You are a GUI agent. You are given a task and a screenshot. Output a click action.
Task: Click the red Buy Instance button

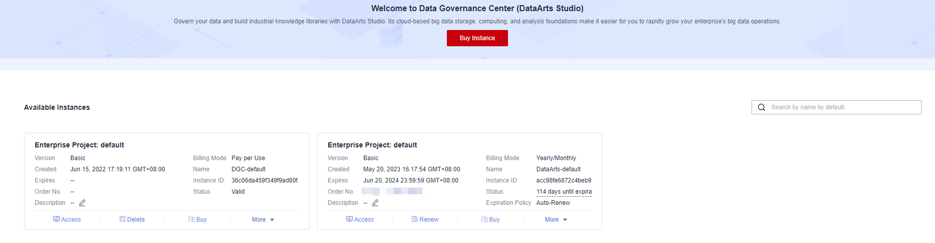[x=477, y=38]
